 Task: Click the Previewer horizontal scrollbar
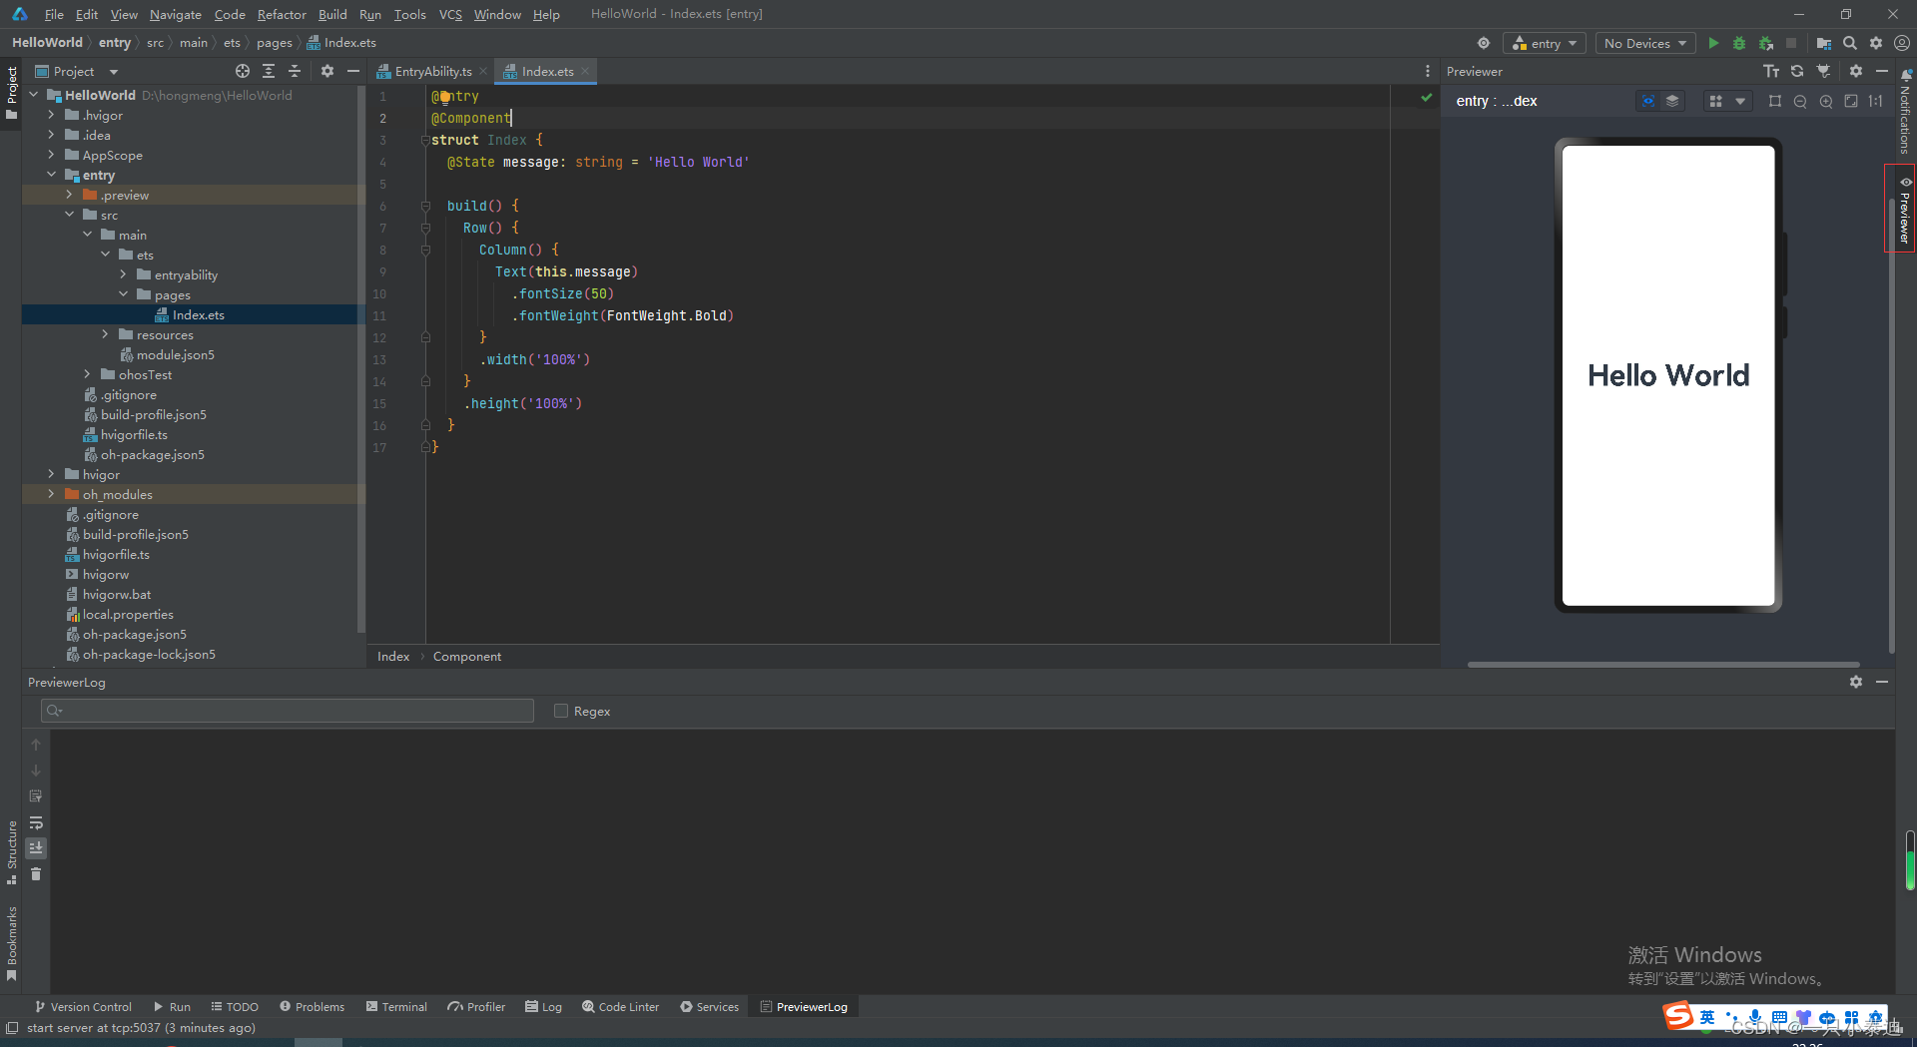point(1663,664)
